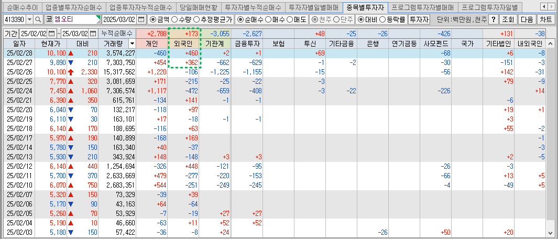Select the 수량 radio option
The height and width of the screenshot is (239, 558).
(x=174, y=19)
